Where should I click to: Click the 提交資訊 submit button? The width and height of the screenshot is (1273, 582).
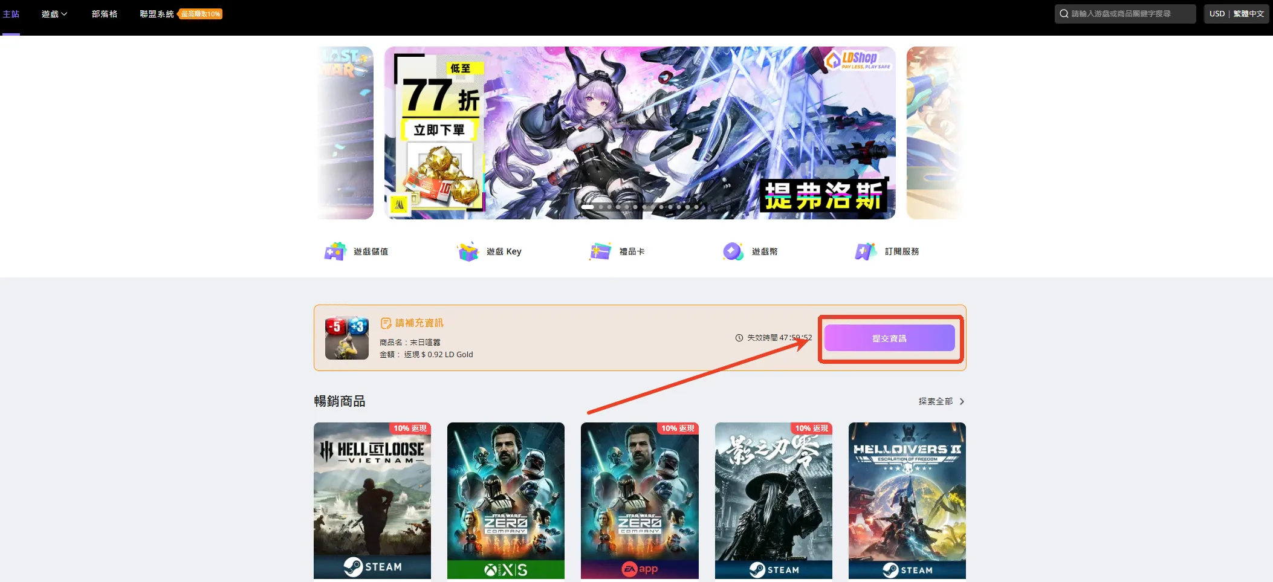[889, 338]
